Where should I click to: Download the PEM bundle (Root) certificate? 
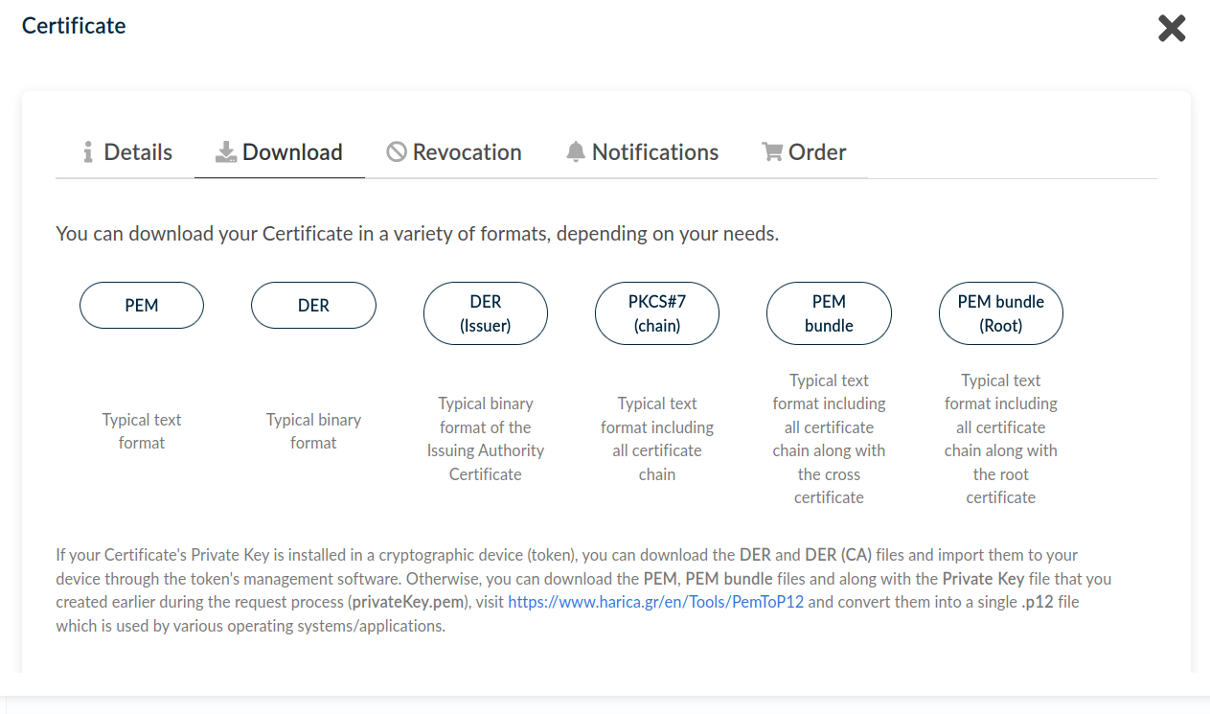(1000, 312)
